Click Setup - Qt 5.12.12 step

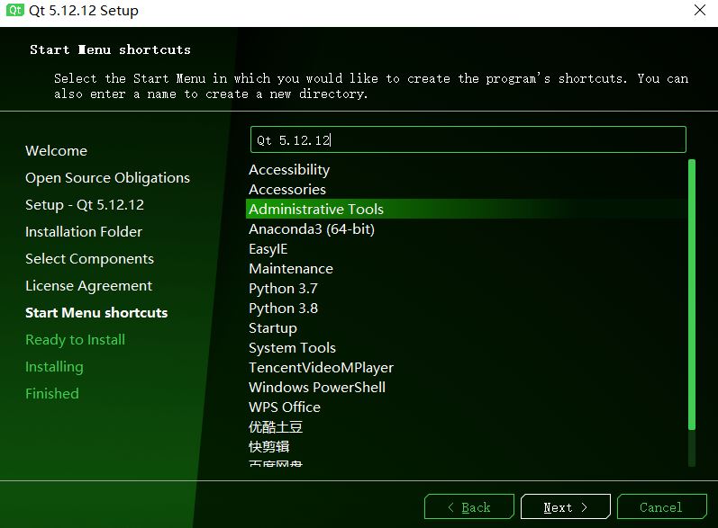click(85, 204)
